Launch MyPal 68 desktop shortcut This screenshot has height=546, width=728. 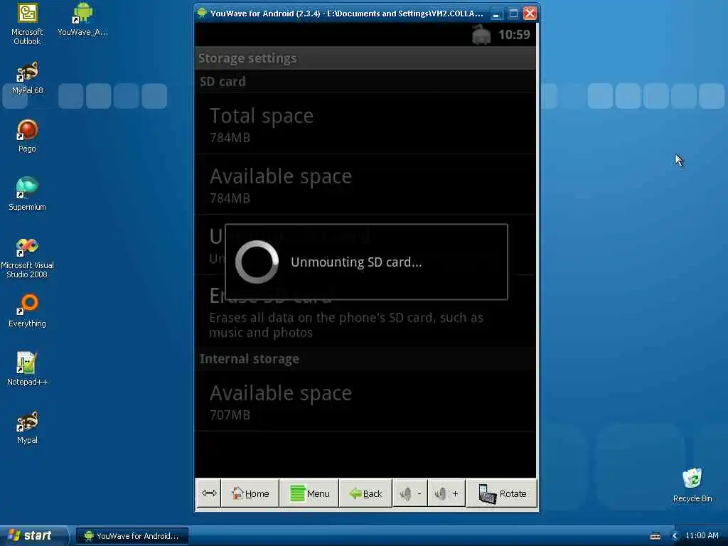click(27, 78)
